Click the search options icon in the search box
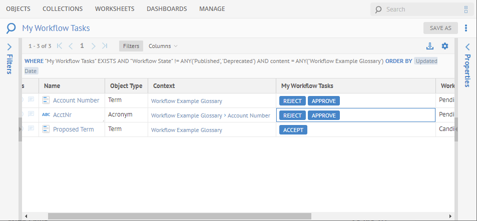The height and width of the screenshot is (221, 477). [x=466, y=9]
